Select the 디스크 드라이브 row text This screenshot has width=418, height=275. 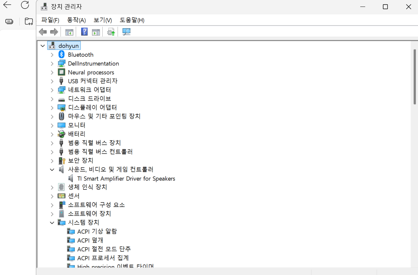click(90, 99)
